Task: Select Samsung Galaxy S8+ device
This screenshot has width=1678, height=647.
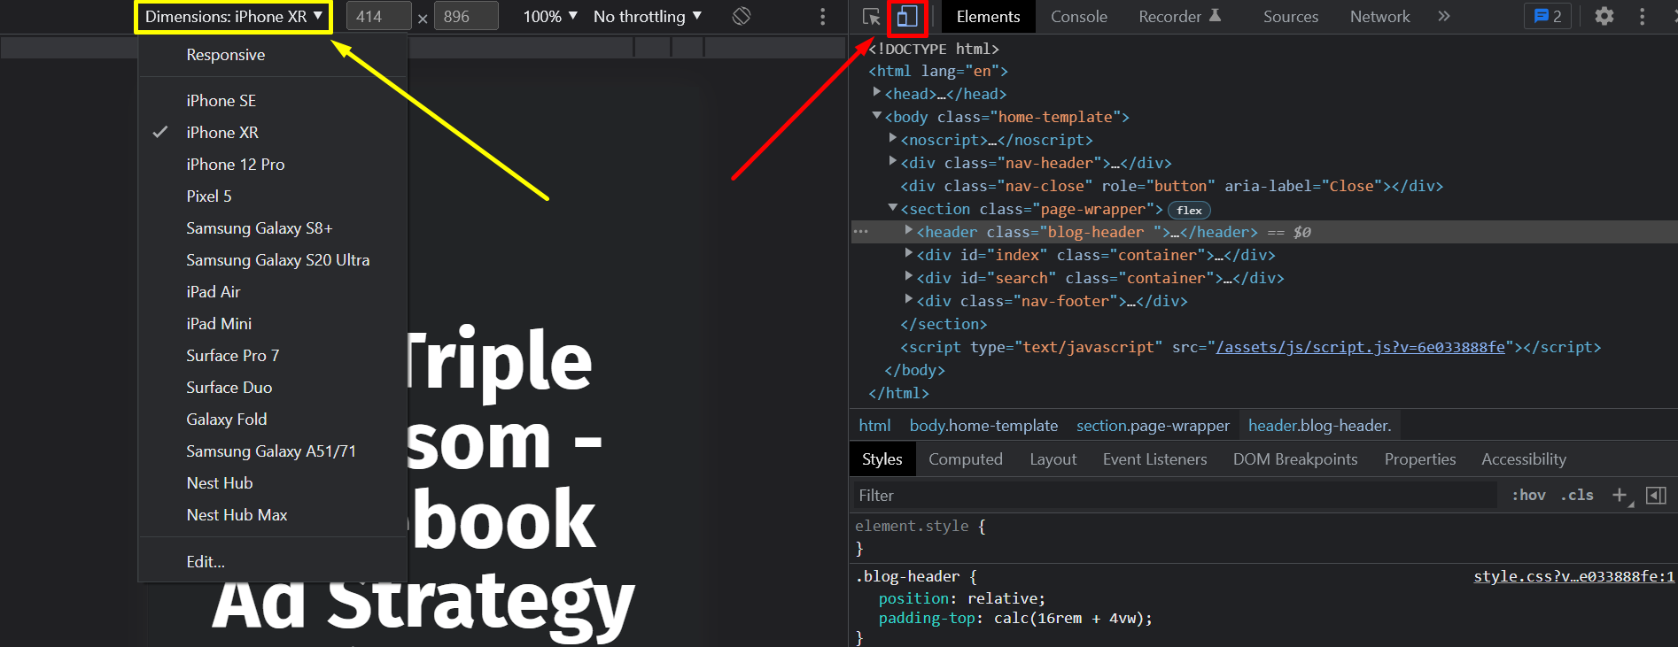Action: tap(273, 228)
